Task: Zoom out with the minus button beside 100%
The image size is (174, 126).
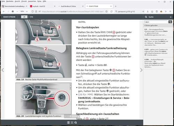Action: (x=17, y=11)
